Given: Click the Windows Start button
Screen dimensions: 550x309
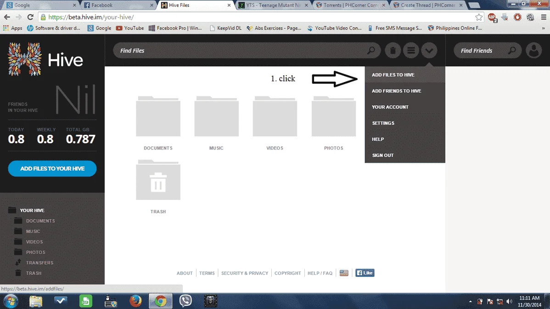Looking at the screenshot, I should coord(11,301).
